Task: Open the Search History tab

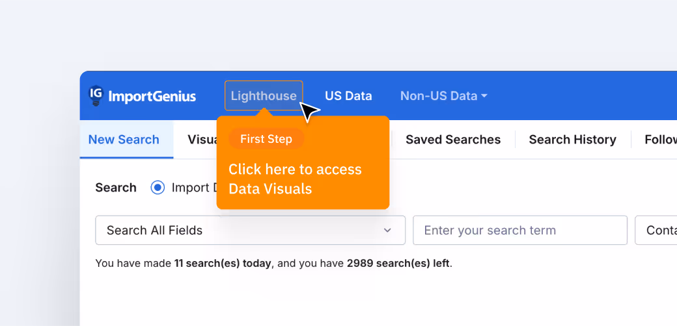Action: click(x=572, y=140)
